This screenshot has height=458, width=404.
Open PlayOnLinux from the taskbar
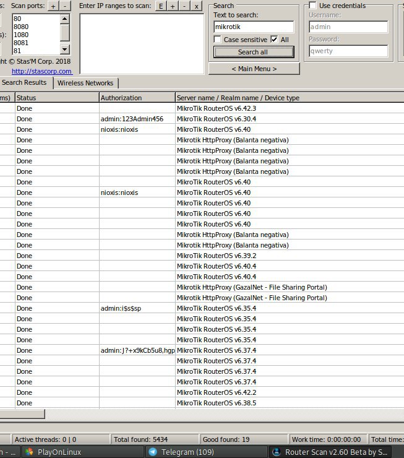[82, 452]
